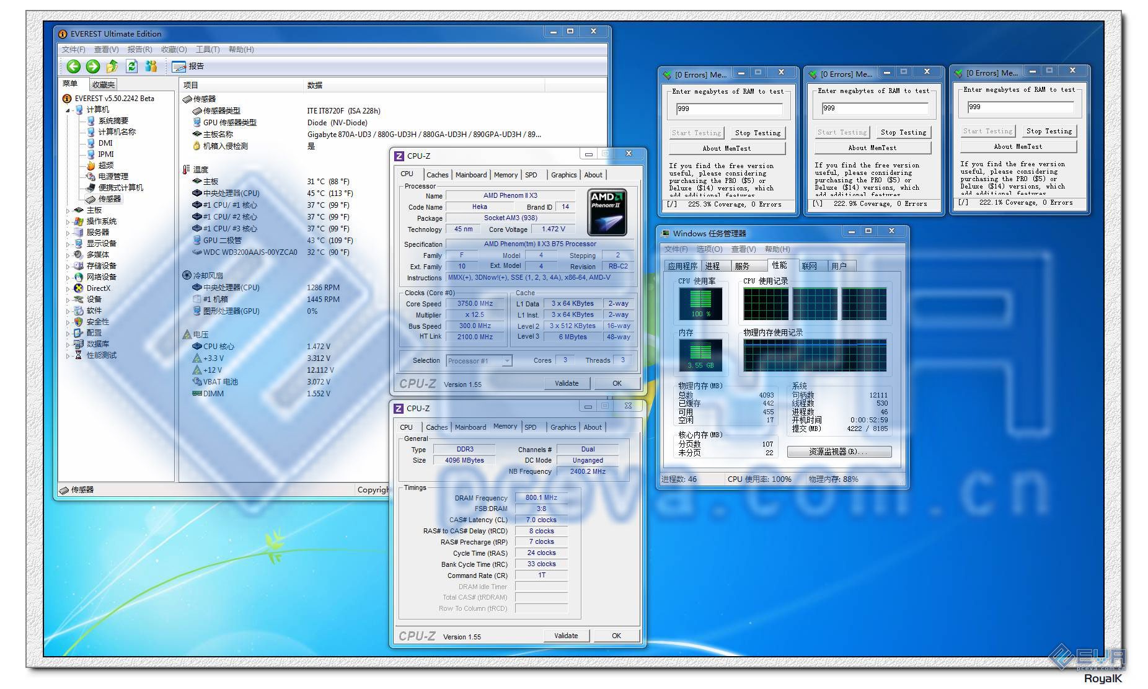Viewport: 1148px width, 689px height.
Task: Open the Processor #1 selection dropdown
Action: point(507,361)
